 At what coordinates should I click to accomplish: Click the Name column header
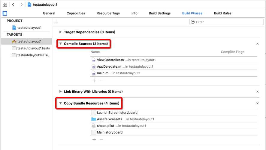(95, 52)
